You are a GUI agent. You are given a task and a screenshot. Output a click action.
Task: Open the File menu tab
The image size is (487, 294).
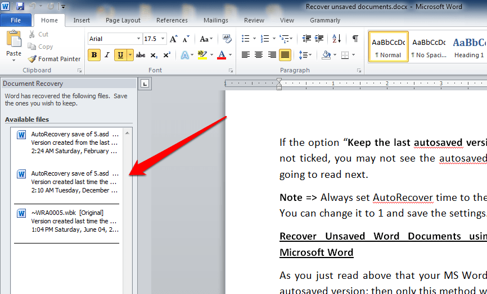(x=16, y=20)
